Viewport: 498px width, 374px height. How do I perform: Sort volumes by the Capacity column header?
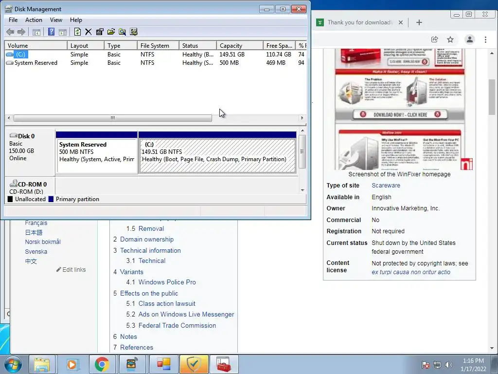(240, 45)
